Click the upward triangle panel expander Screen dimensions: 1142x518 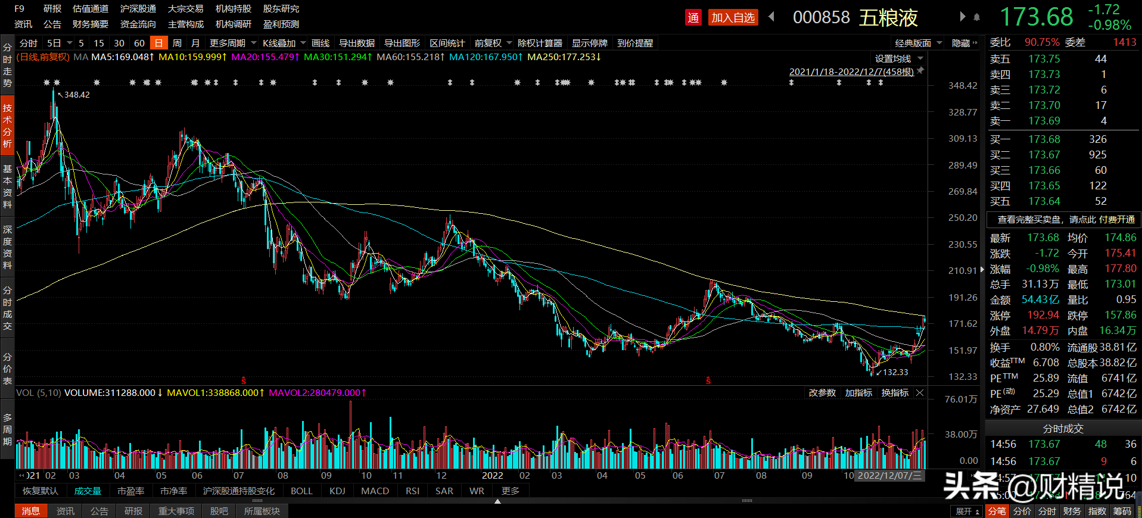pyautogui.click(x=497, y=501)
